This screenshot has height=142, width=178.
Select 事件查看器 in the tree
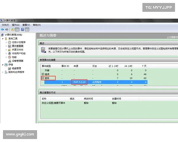(18, 46)
